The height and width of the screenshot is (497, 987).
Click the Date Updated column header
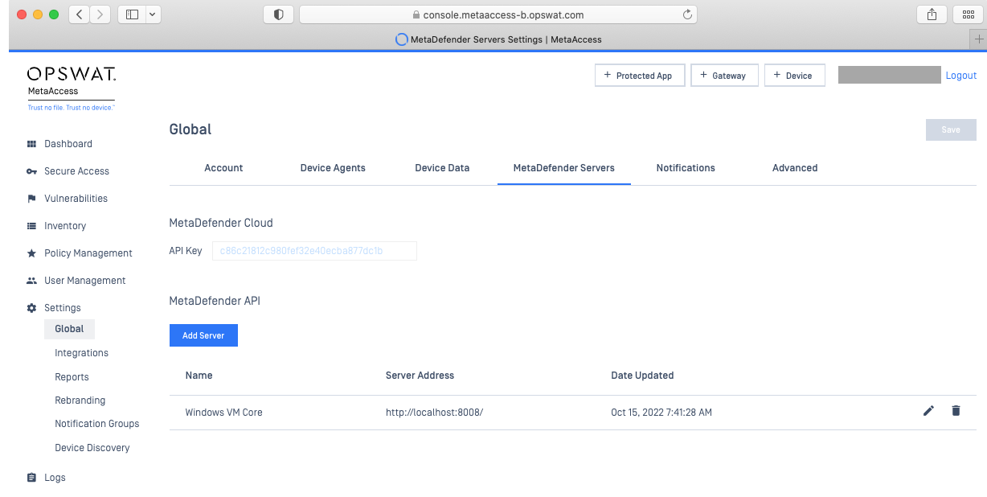642,376
